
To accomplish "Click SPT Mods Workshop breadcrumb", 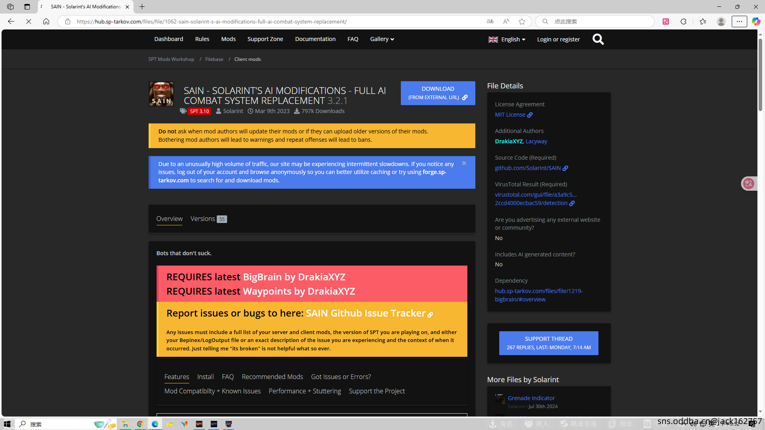I will click(x=171, y=59).
